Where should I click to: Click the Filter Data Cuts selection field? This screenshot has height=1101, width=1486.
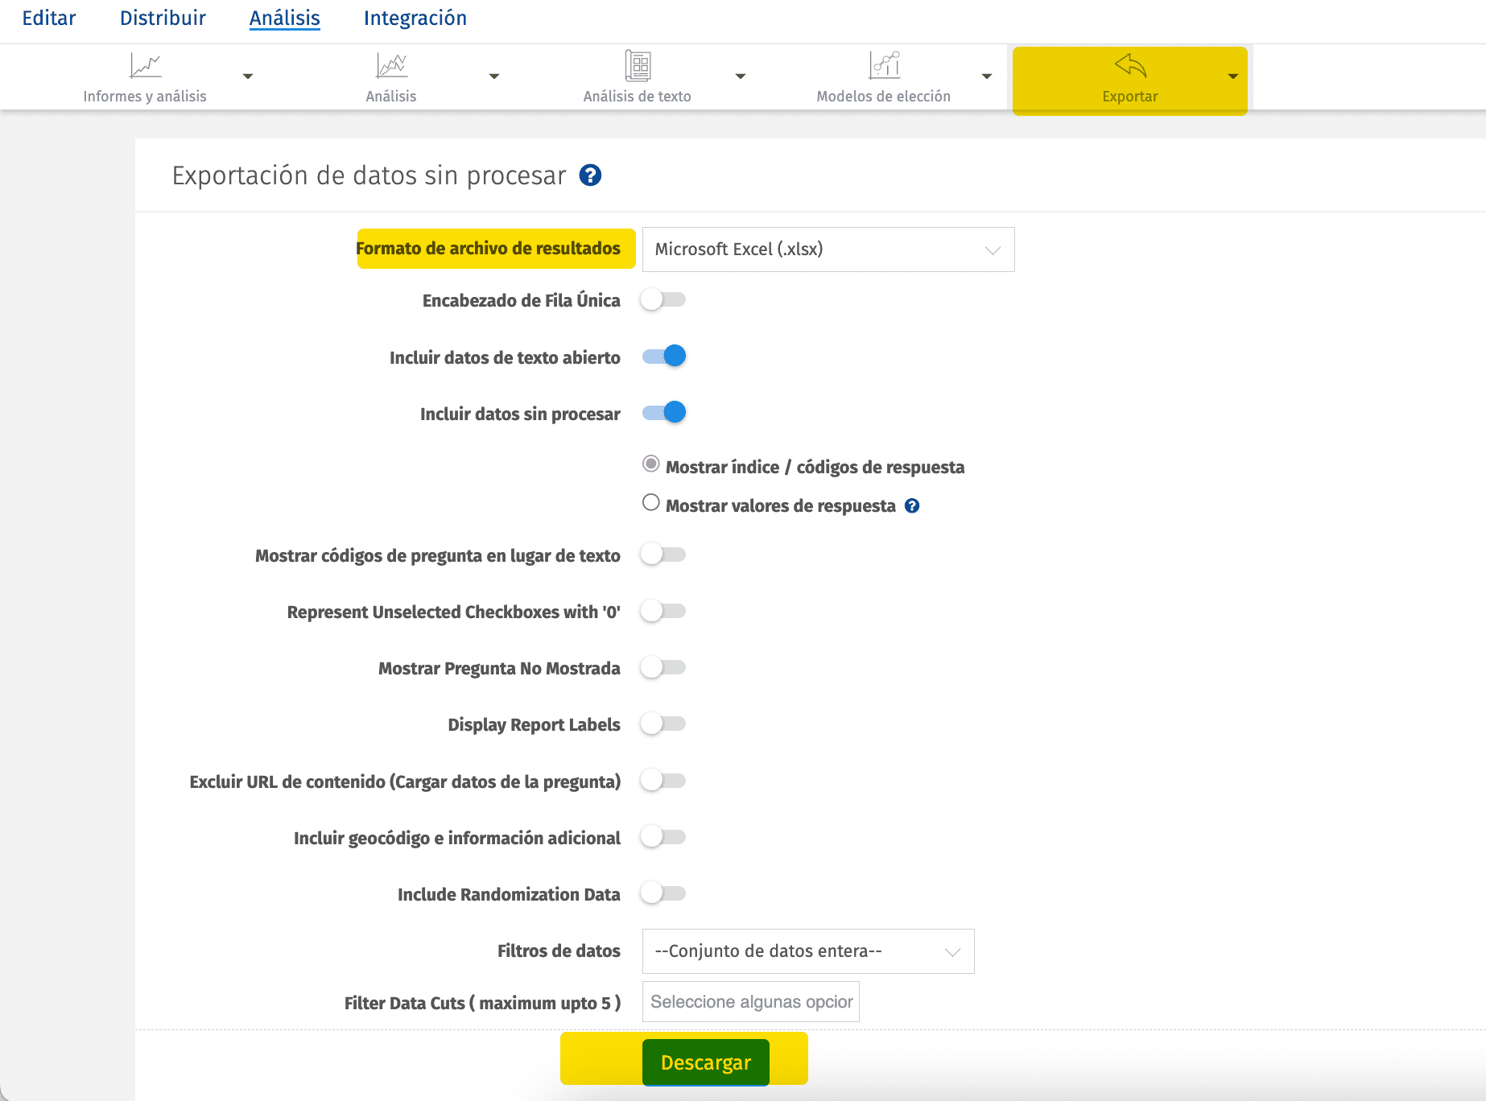[749, 1001]
